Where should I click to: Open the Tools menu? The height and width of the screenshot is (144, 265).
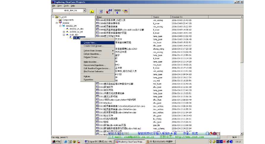[66, 6]
